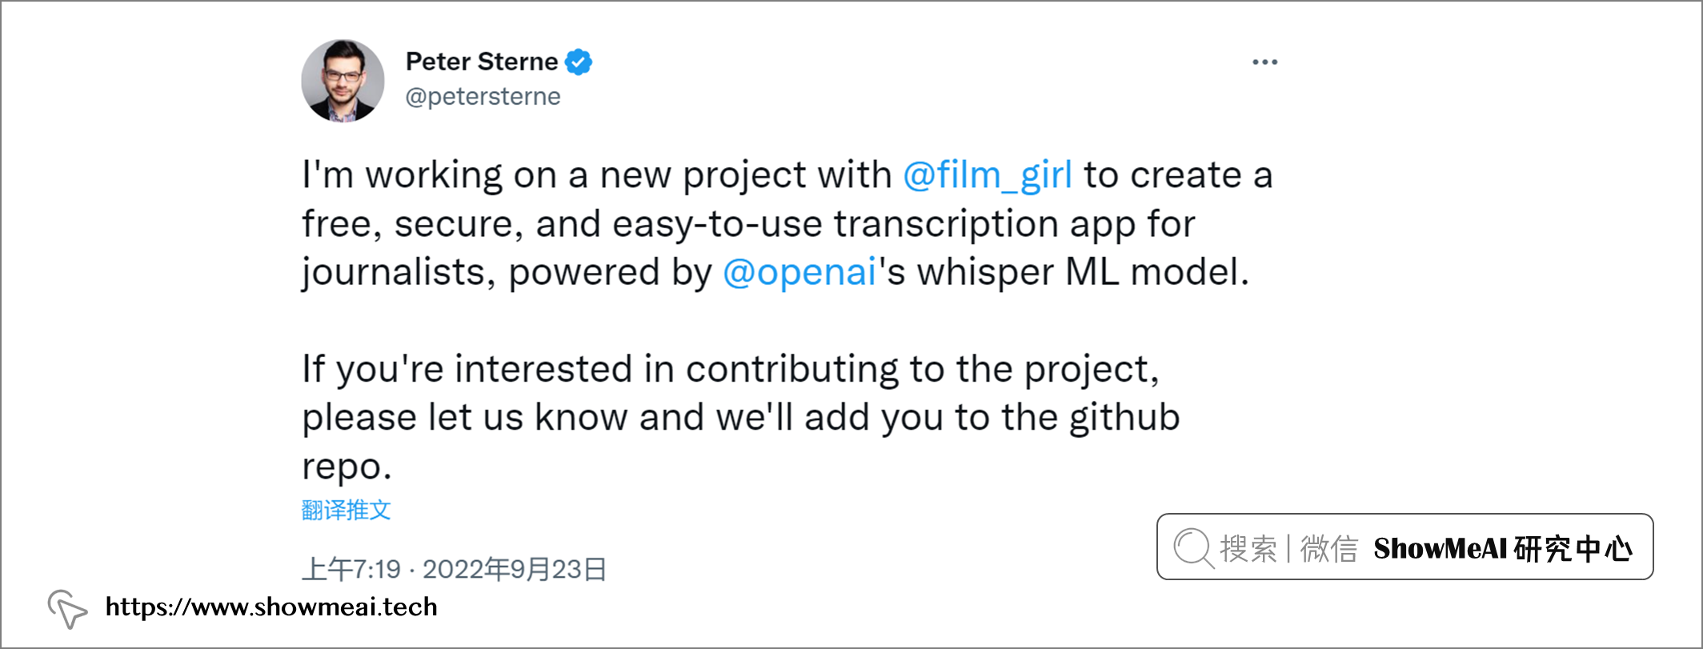Click the word "github" in the tweet
The width and height of the screenshot is (1703, 649).
[1124, 418]
